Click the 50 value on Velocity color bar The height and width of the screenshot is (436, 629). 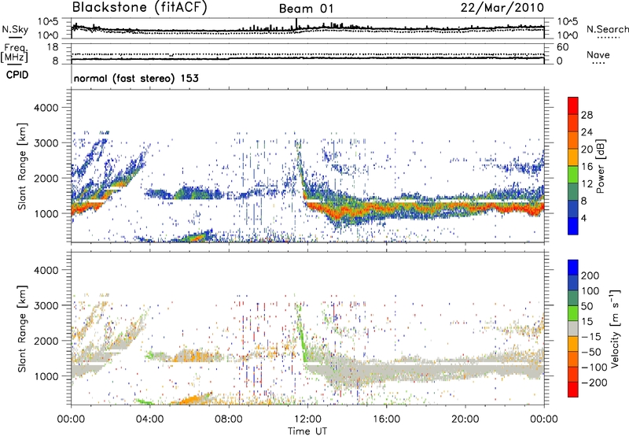(587, 306)
